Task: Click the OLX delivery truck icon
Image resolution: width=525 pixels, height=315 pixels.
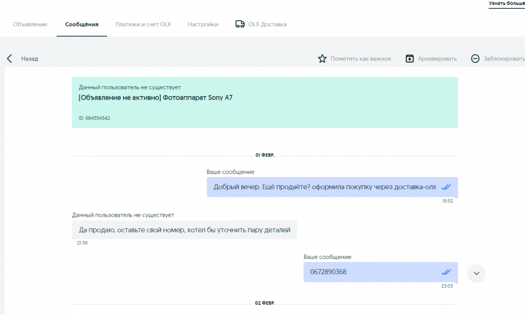Action: pos(240,24)
